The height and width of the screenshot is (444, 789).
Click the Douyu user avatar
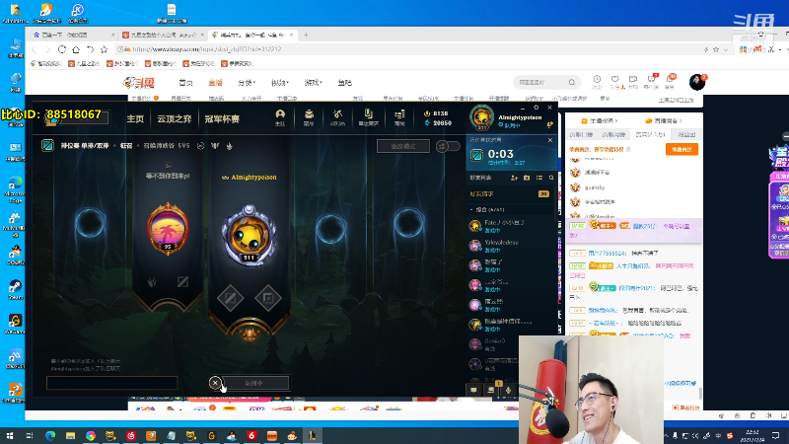click(x=697, y=82)
